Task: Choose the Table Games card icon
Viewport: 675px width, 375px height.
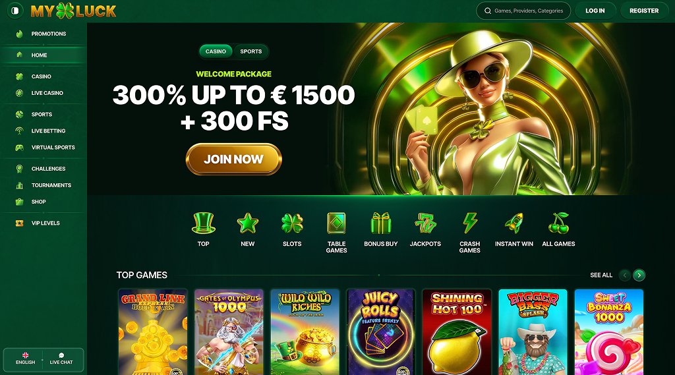Action: (336, 223)
